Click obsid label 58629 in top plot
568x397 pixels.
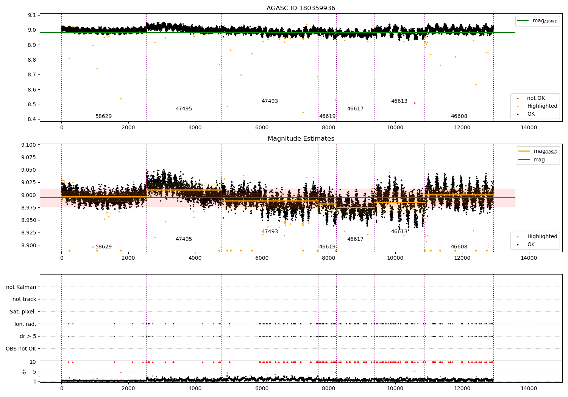click(x=103, y=116)
